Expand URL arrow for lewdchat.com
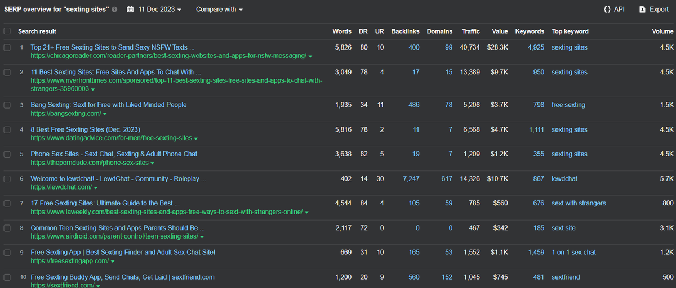The height and width of the screenshot is (288, 676). coord(96,187)
